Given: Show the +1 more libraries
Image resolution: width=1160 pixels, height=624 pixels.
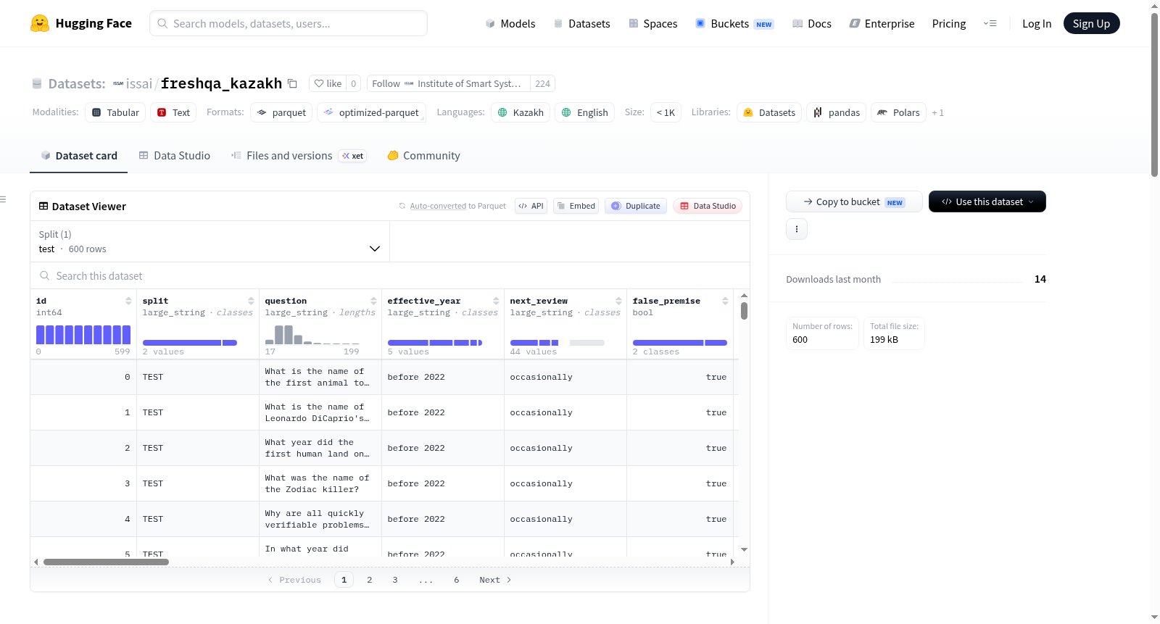Looking at the screenshot, I should pos(938,112).
